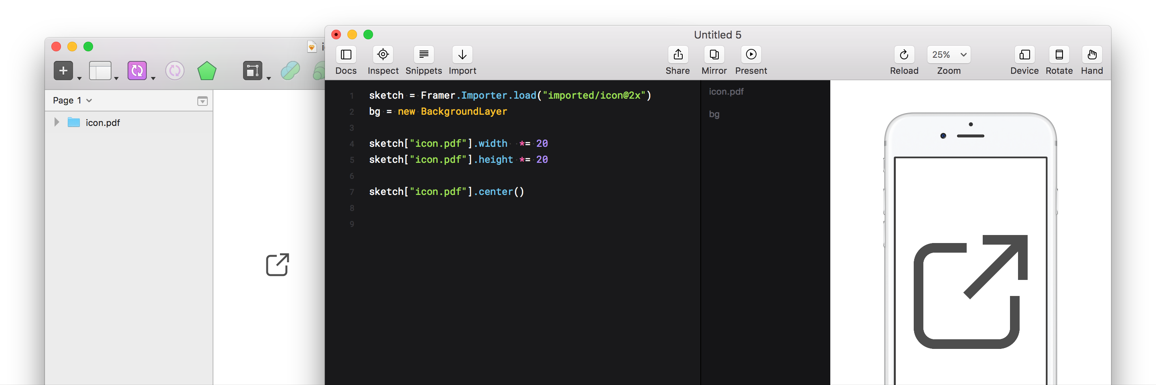Start Present mode
The image size is (1156, 385).
point(751,55)
